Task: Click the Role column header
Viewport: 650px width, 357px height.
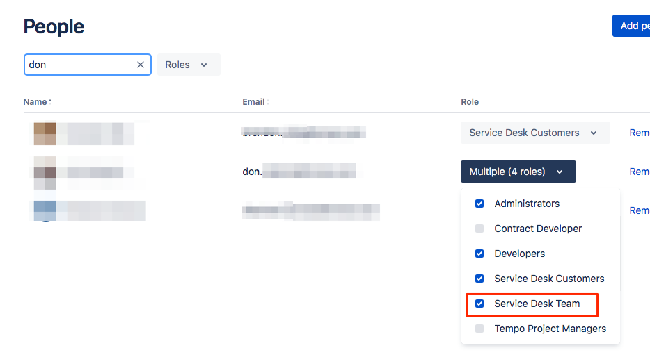Action: [x=470, y=102]
